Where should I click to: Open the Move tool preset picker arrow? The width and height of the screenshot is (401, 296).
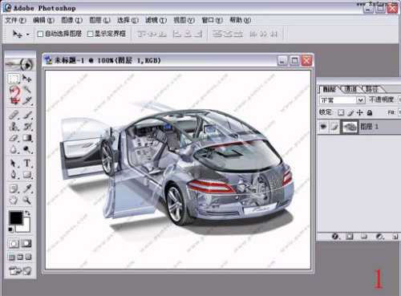[28, 34]
